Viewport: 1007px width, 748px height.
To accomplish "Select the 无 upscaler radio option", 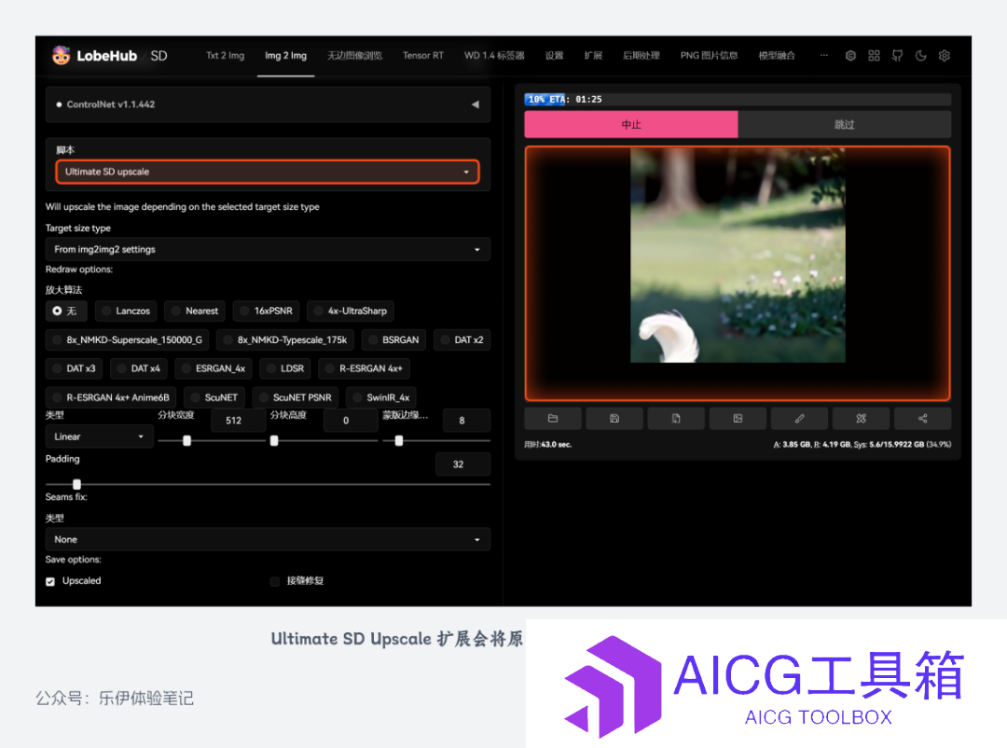I will coord(65,311).
